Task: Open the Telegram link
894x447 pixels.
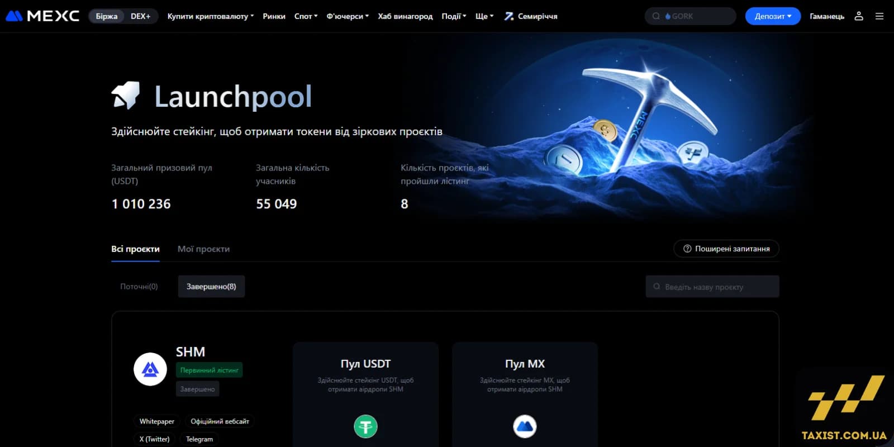Action: click(x=199, y=439)
